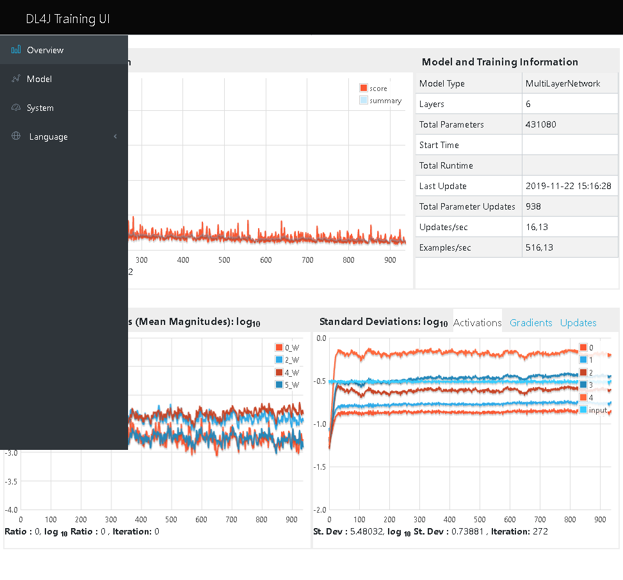Click the Language globe icon
Viewport: 623px width, 580px height.
pyautogui.click(x=15, y=137)
